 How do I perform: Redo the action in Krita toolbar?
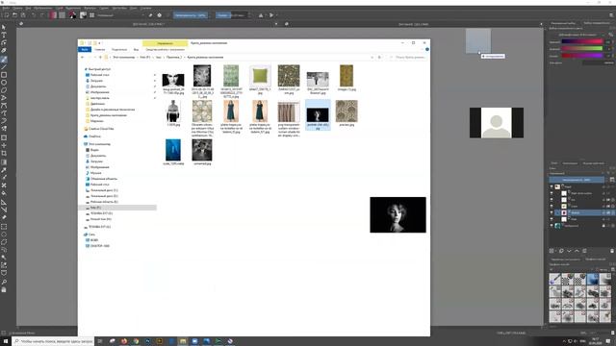[x=42, y=15]
